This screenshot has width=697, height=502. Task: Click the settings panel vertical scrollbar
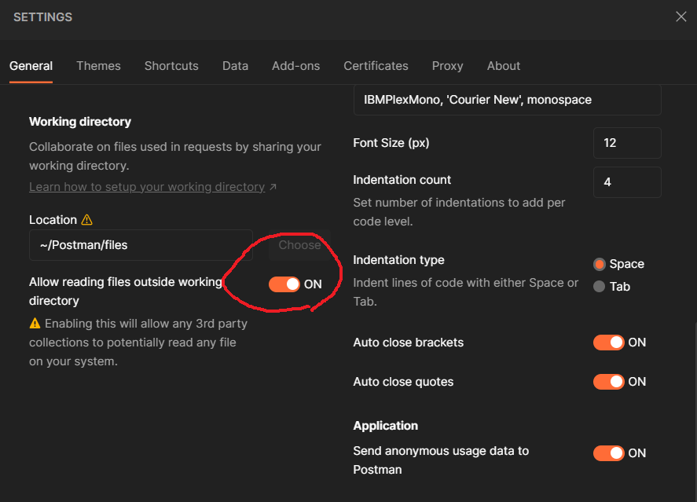695,412
